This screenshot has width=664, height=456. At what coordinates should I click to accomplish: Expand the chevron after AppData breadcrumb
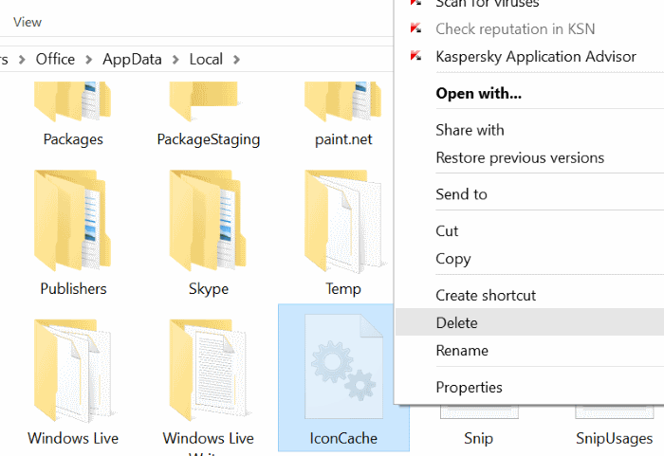[175, 60]
